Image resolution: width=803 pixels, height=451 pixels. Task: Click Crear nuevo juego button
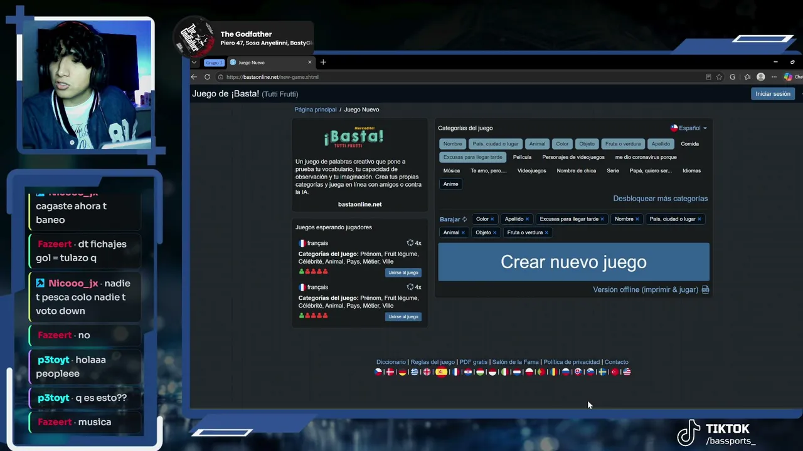click(x=573, y=262)
